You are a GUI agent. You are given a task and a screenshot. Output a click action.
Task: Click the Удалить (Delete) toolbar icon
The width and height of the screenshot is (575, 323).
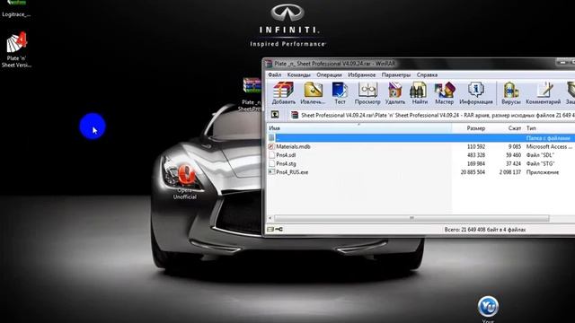click(x=395, y=93)
